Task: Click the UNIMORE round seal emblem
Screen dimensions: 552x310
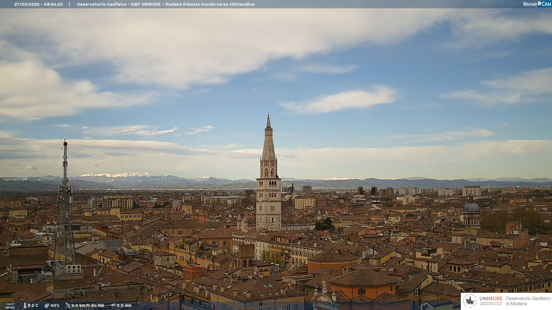Action: 470,301
